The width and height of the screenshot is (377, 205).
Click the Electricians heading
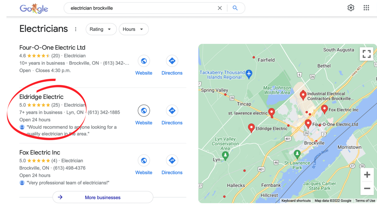pyautogui.click(x=44, y=29)
